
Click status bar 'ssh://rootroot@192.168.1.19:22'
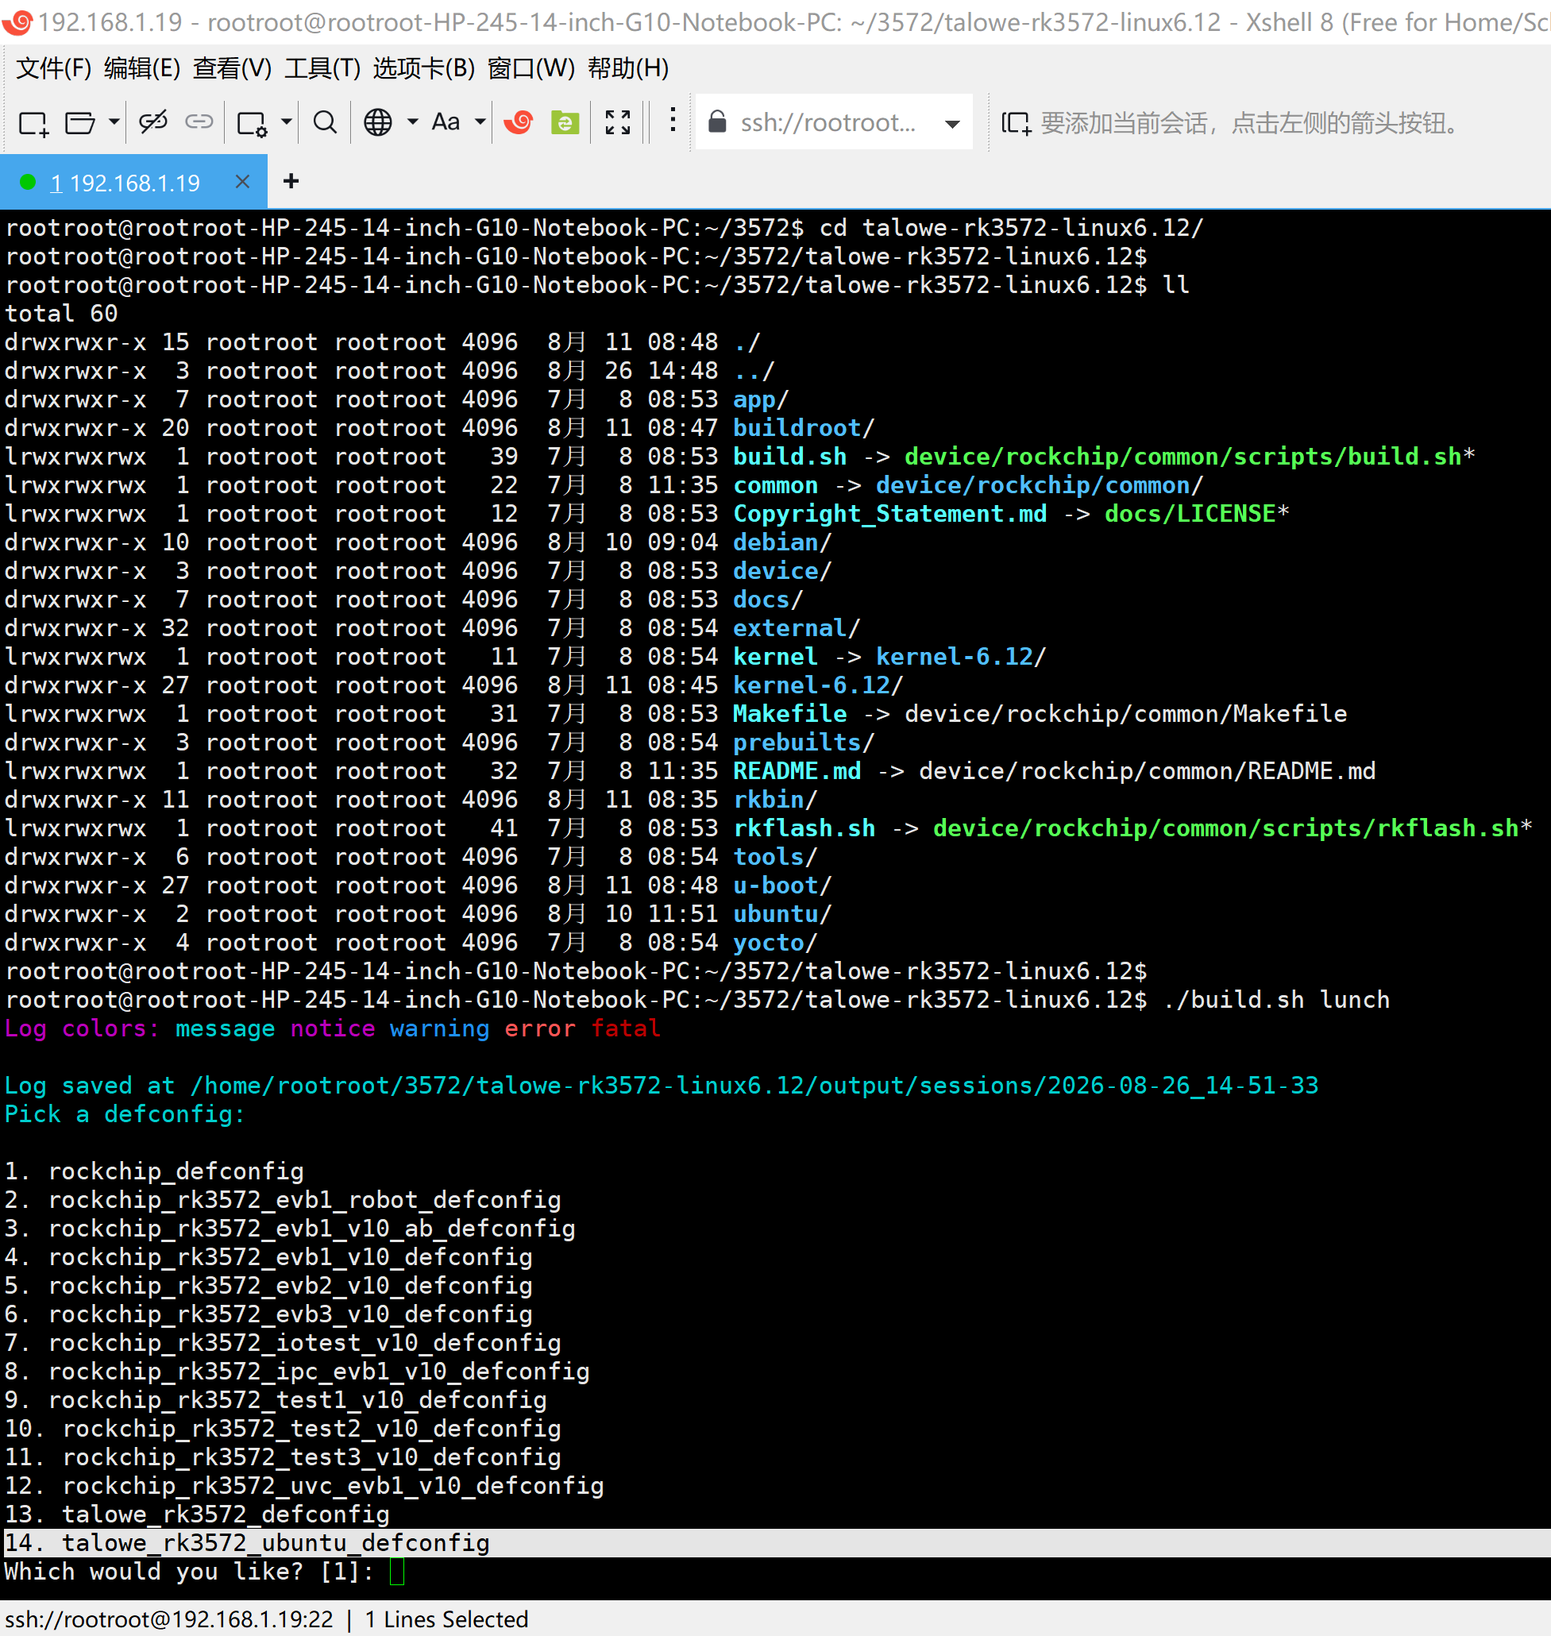(168, 1619)
